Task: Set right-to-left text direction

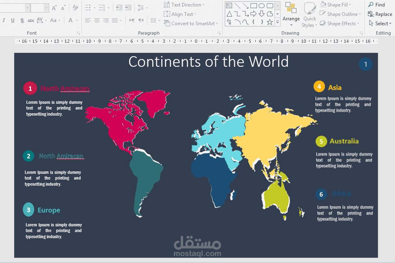Action: click(141, 20)
